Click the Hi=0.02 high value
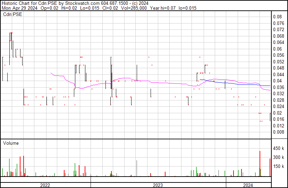This screenshot has height=188, width=288. (69, 8)
